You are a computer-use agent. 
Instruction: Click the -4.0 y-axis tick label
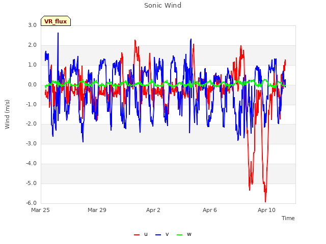point(32,164)
